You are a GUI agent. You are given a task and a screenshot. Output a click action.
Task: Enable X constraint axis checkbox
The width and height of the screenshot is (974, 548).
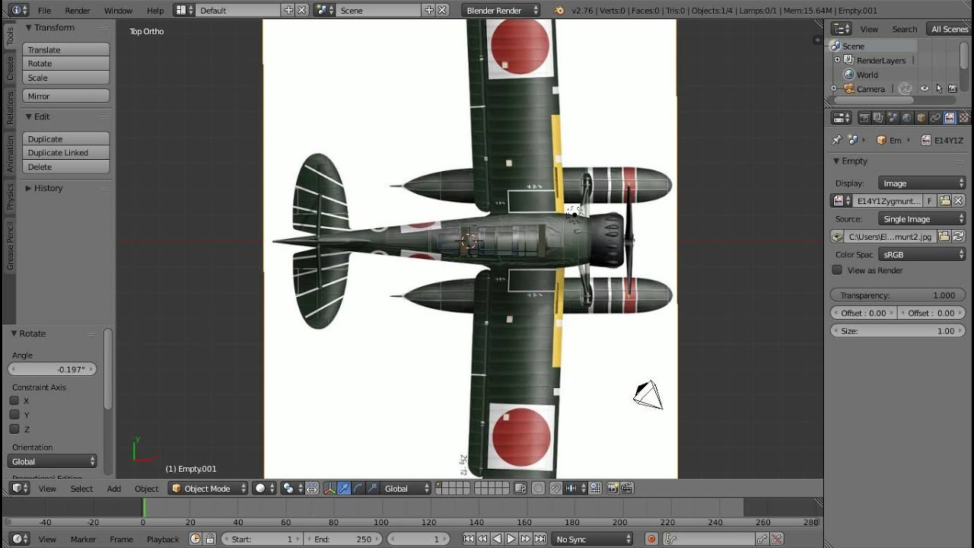pyautogui.click(x=14, y=400)
